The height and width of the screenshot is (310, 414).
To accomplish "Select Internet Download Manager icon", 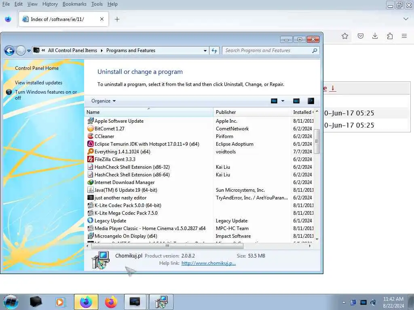I will [90, 182].
